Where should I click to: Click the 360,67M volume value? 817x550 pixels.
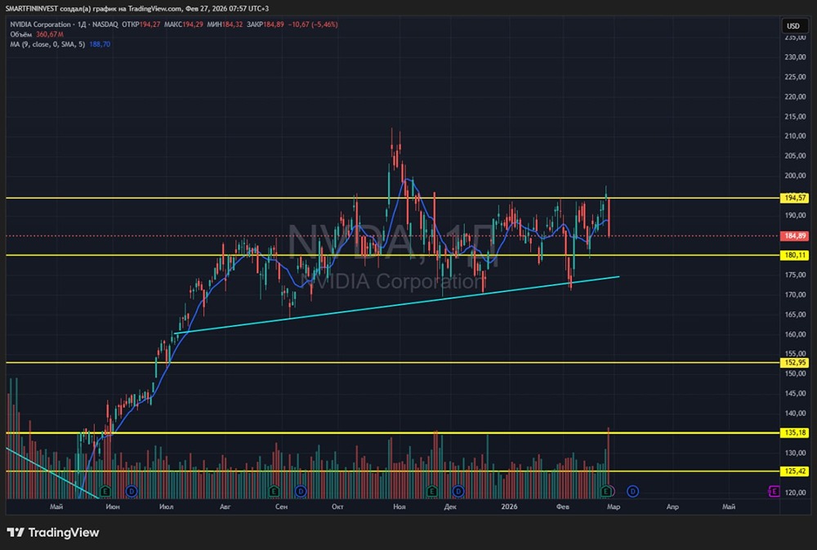(x=50, y=34)
